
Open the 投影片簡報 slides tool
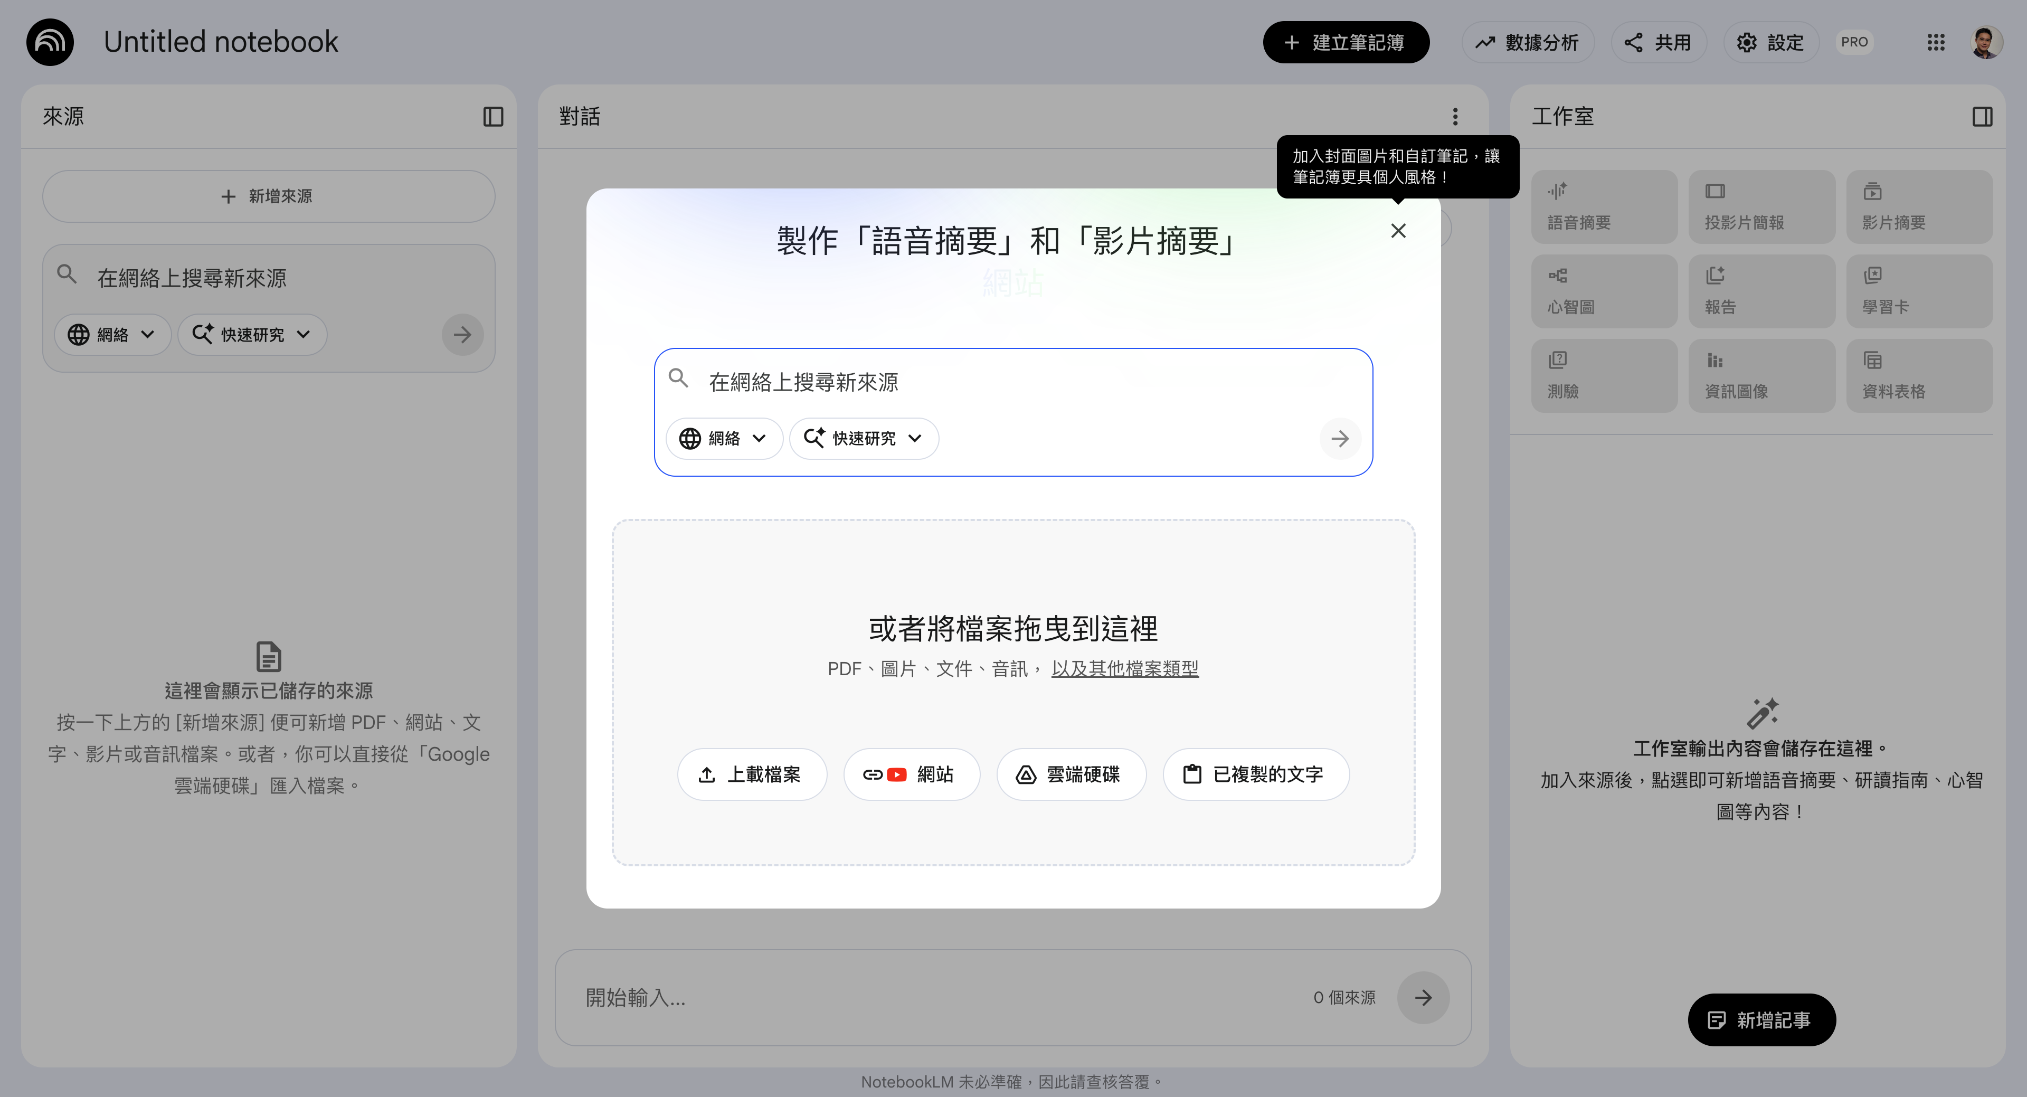pyautogui.click(x=1761, y=206)
